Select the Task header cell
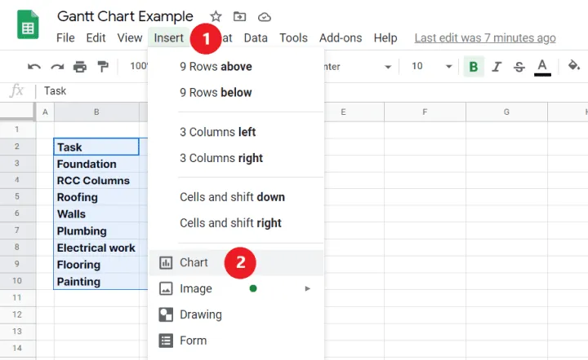The image size is (588, 360). pos(96,147)
